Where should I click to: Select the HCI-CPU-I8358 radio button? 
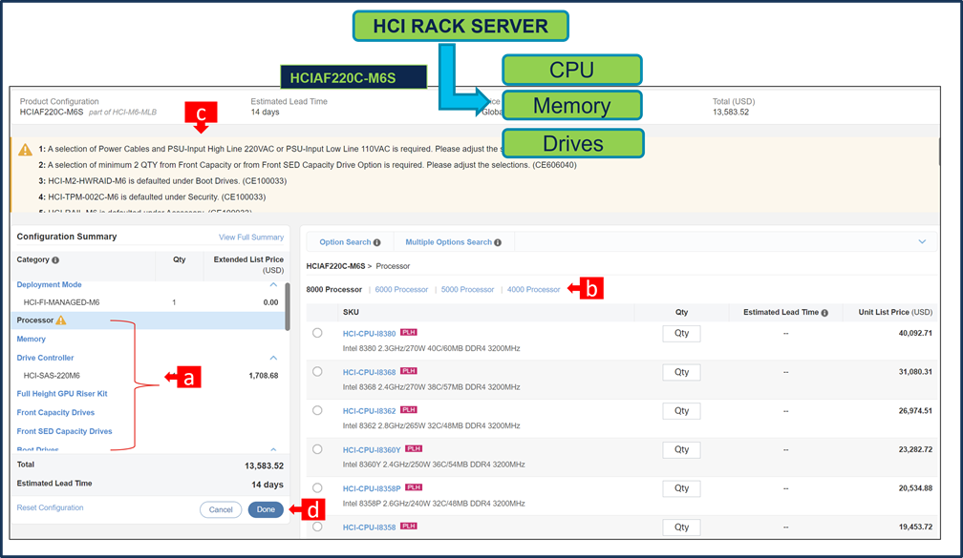317,527
